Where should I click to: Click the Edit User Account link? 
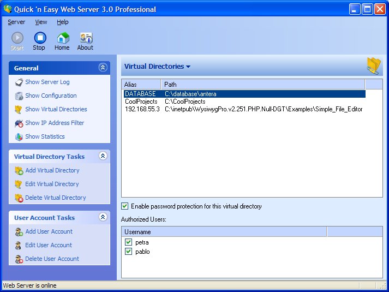point(49,246)
